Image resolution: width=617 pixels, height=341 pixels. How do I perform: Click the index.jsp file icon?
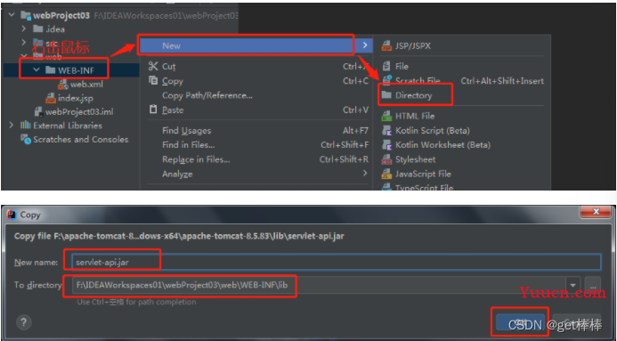[x=51, y=98]
